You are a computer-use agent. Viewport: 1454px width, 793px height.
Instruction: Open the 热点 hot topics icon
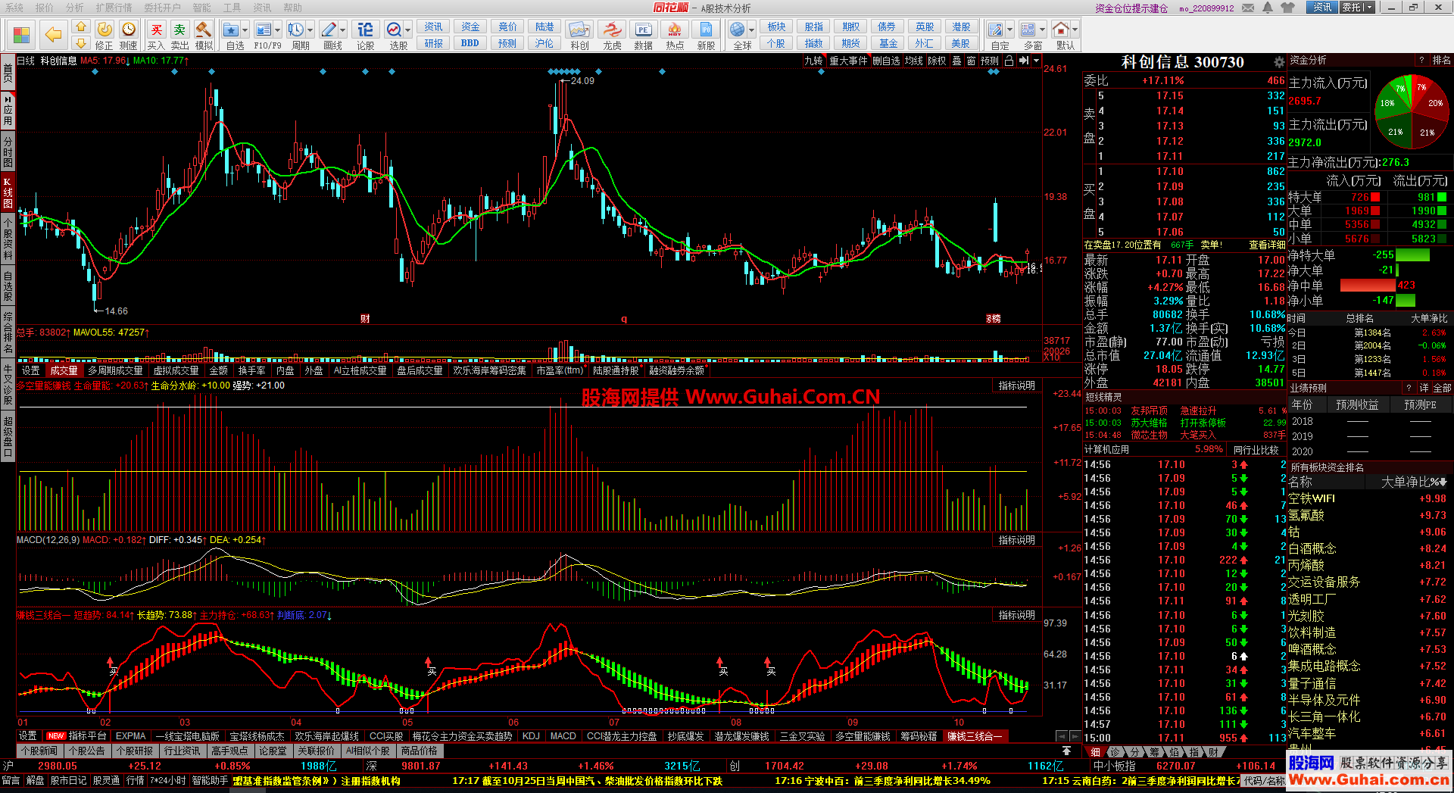coord(675,30)
